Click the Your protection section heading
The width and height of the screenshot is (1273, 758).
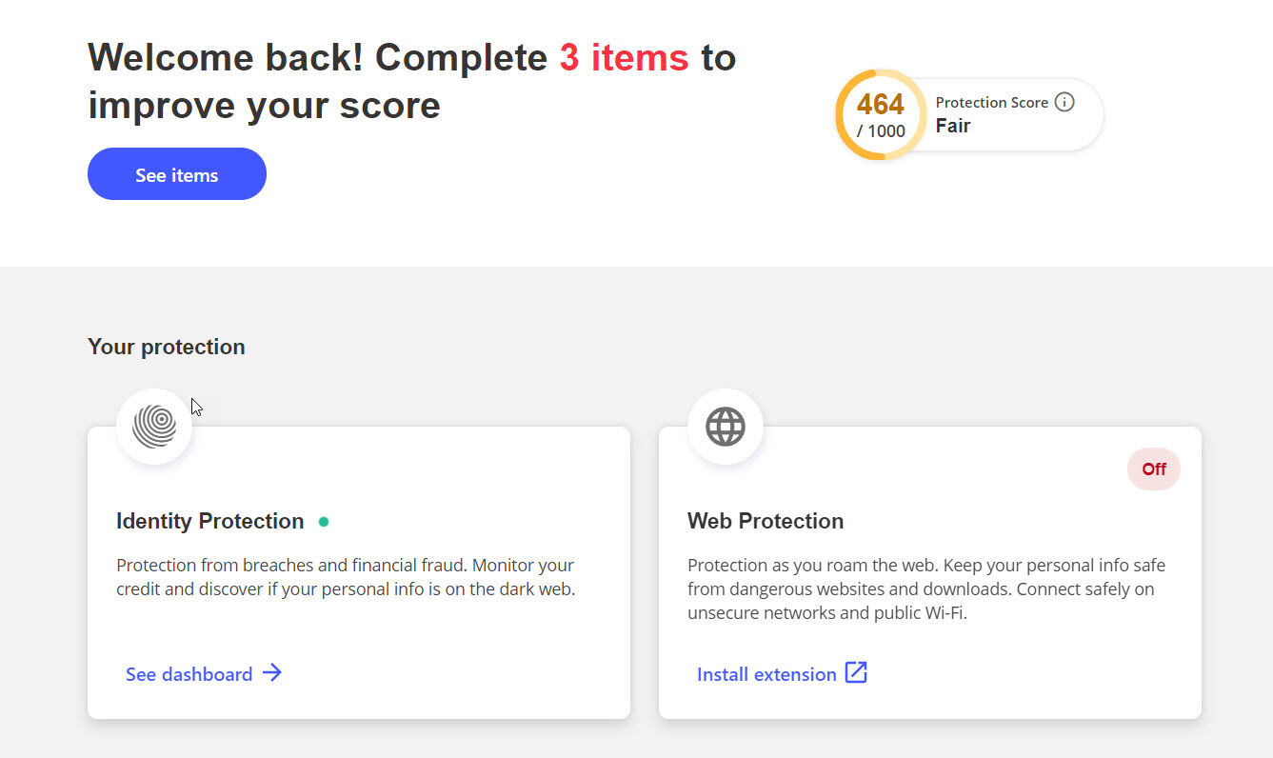point(167,347)
